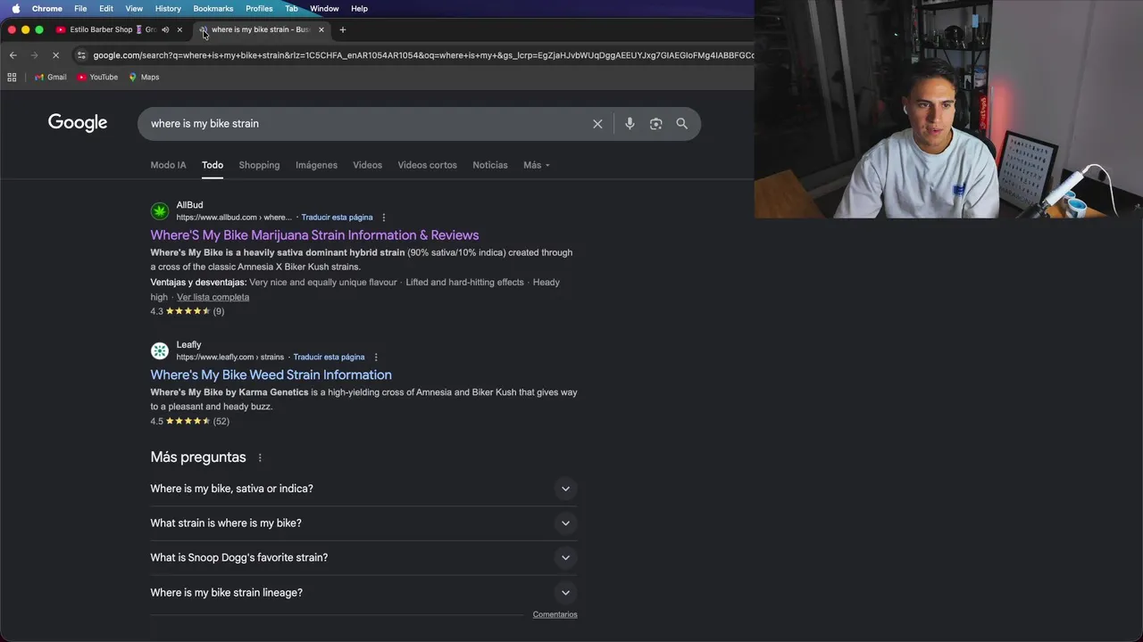Open the Maps bookmark
This screenshot has height=642, width=1143.
point(144,77)
